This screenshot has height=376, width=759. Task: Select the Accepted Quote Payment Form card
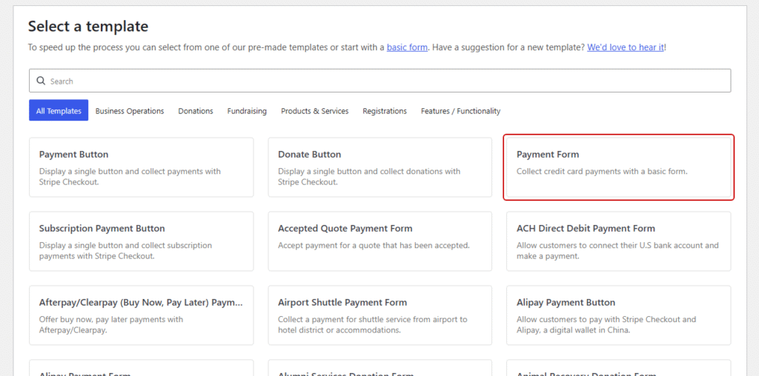tap(380, 241)
